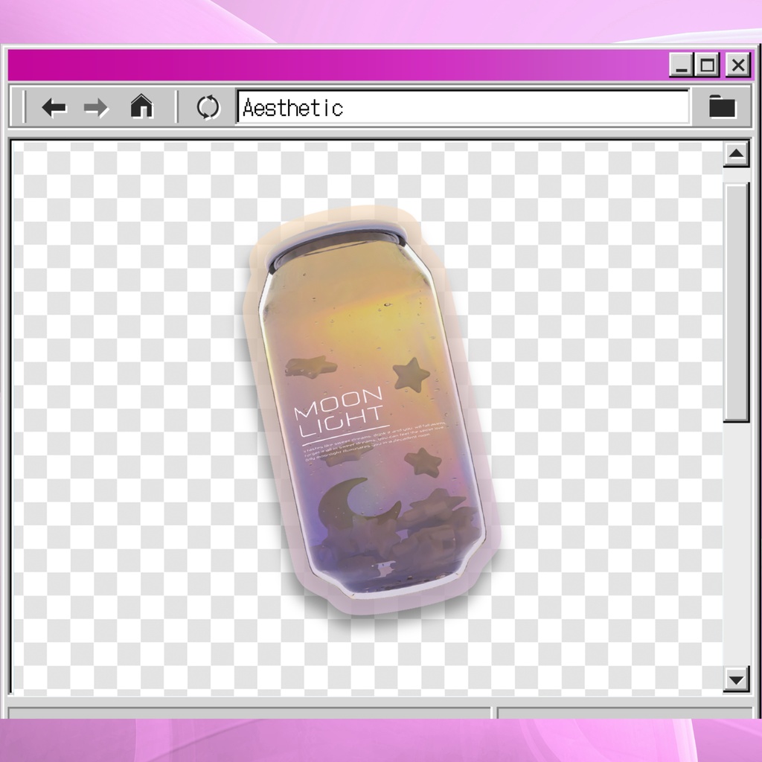Close the retro browser window
The height and width of the screenshot is (762, 762).
point(737,65)
